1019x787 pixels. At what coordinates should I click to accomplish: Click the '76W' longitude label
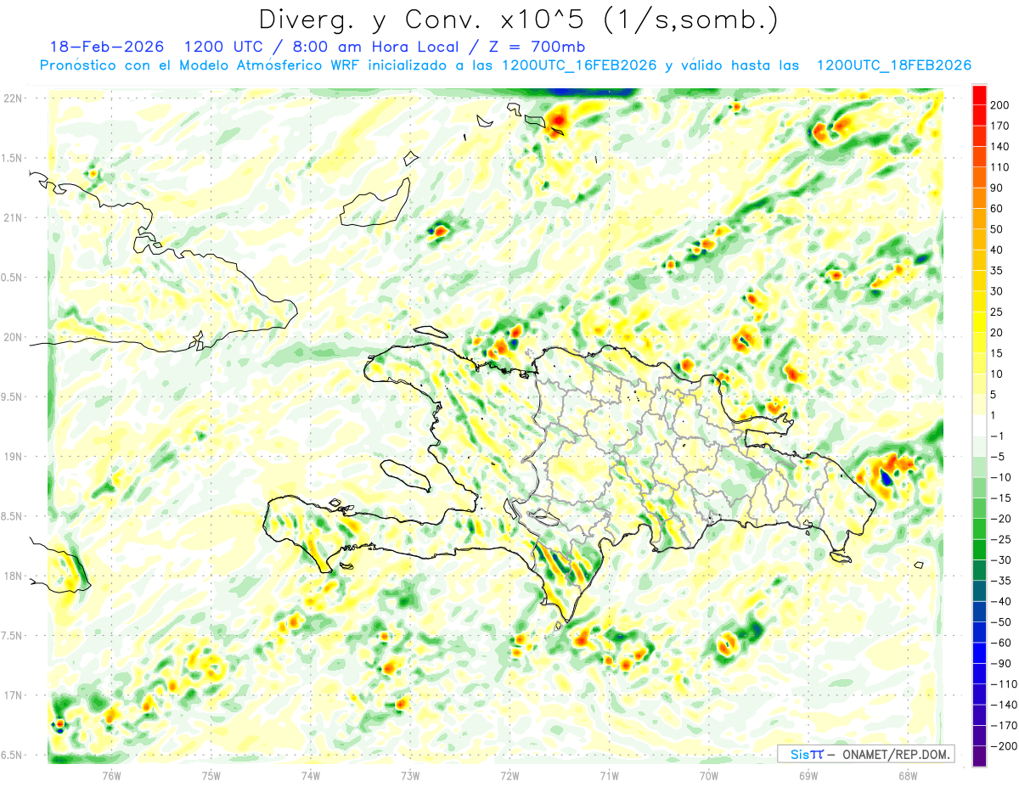pos(111,775)
